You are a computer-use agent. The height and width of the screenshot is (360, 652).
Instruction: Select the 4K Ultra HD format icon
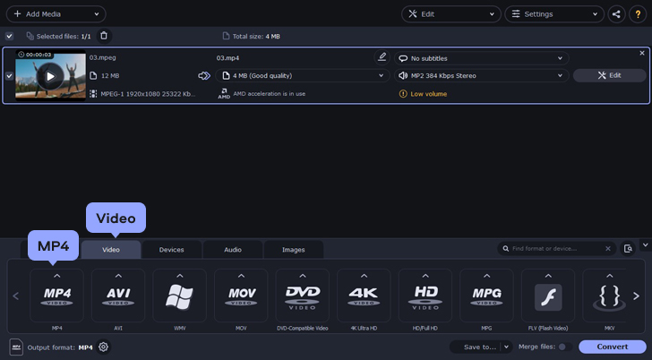coord(364,296)
